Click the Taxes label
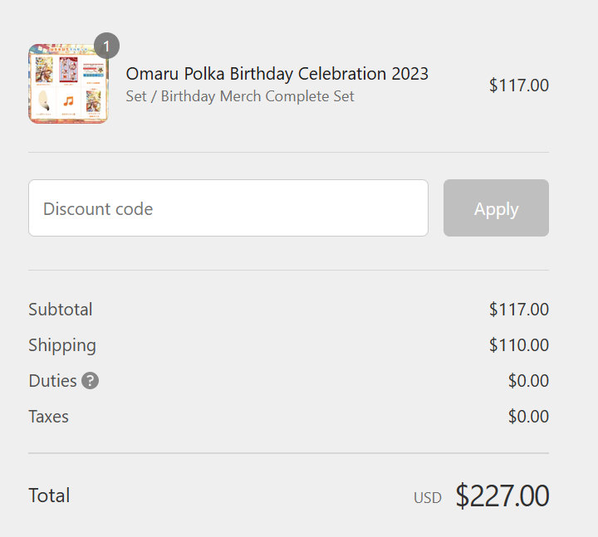The image size is (598, 537). pyautogui.click(x=49, y=417)
